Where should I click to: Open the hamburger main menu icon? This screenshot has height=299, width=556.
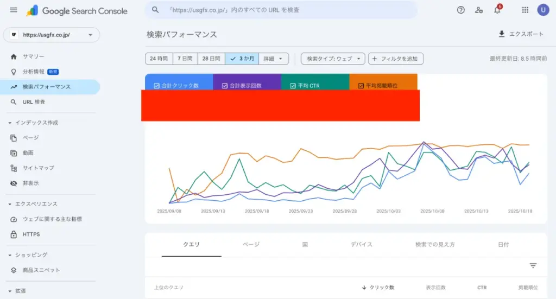coord(14,10)
